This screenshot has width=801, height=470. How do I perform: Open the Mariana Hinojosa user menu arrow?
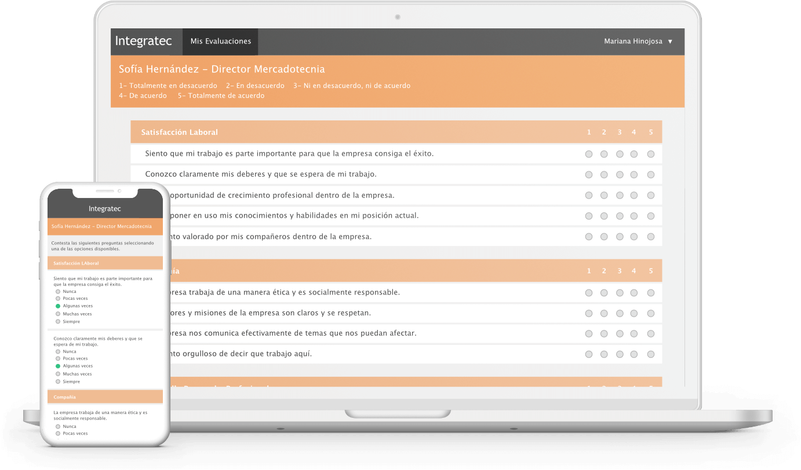(x=670, y=42)
